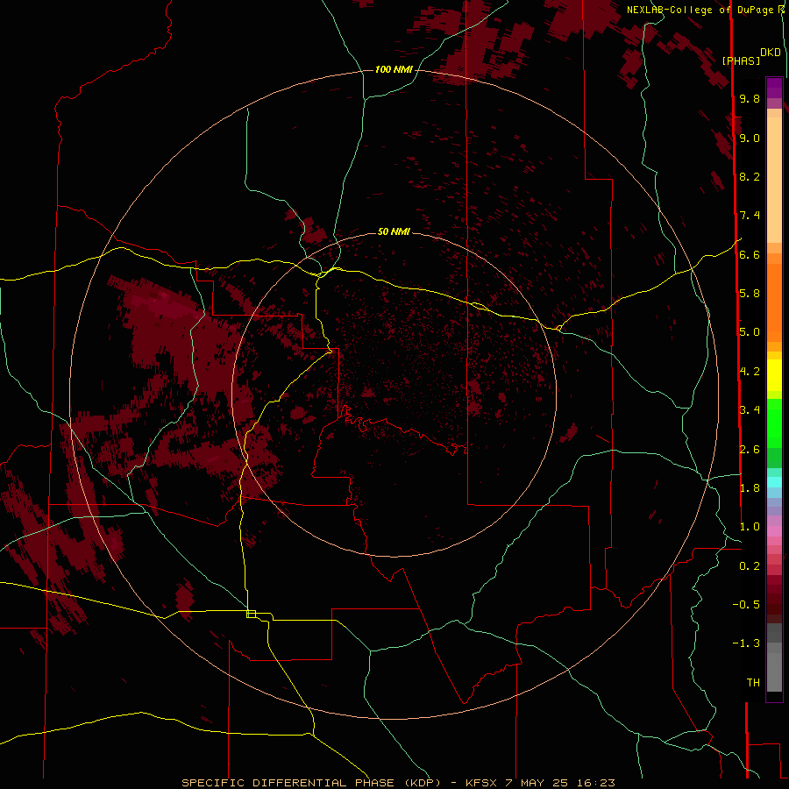789x789 pixels.
Task: Click the 7.4 value on the color scale
Action: [x=750, y=216]
